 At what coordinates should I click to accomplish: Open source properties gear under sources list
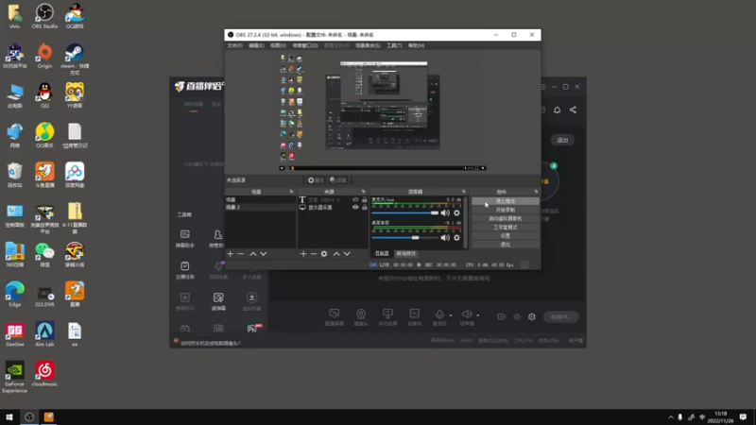coord(324,253)
